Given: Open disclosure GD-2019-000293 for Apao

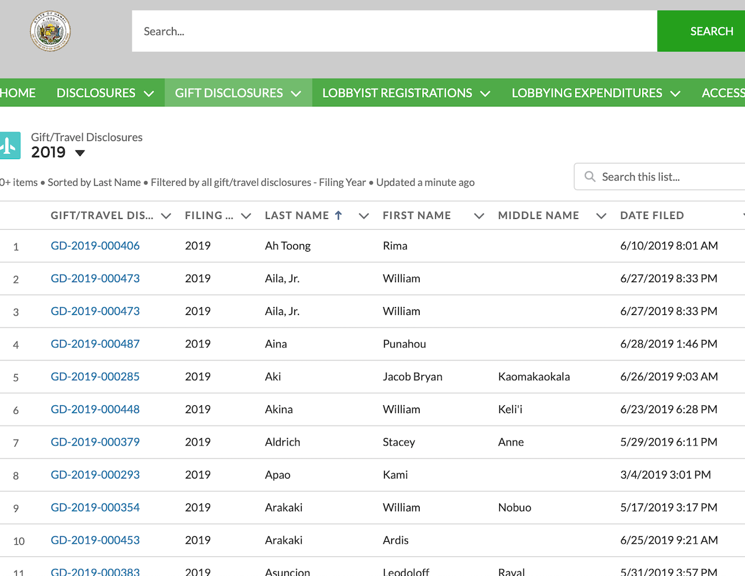Looking at the screenshot, I should (x=95, y=475).
